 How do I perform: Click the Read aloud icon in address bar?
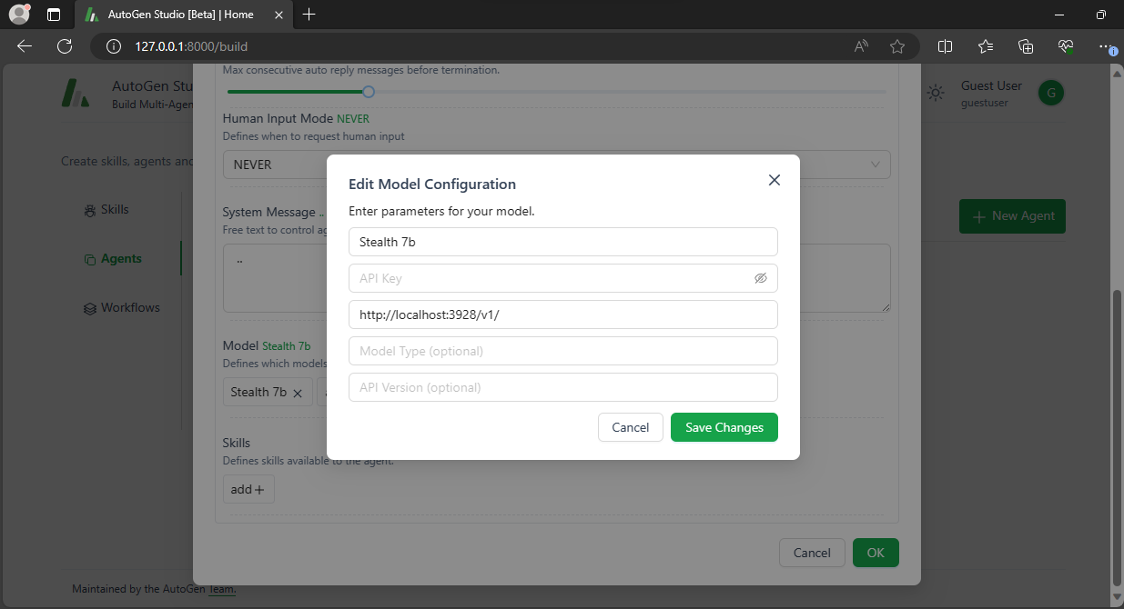click(861, 46)
